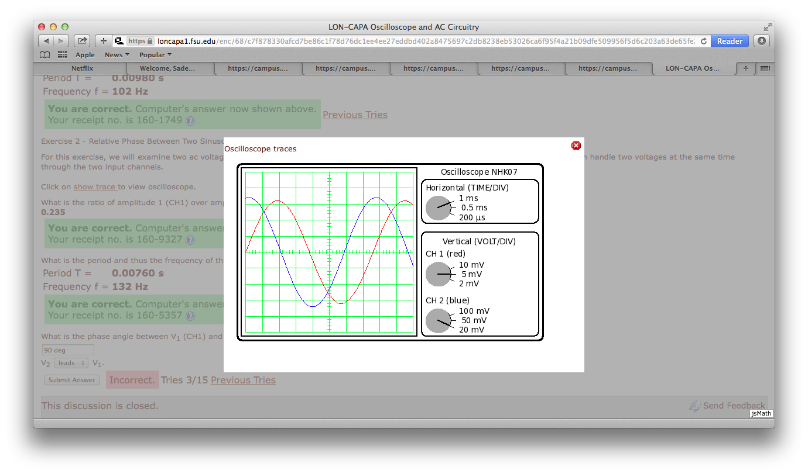Viewport: 808px width, 474px height.
Task: Open a new tab with plus
Action: pyautogui.click(x=746, y=68)
